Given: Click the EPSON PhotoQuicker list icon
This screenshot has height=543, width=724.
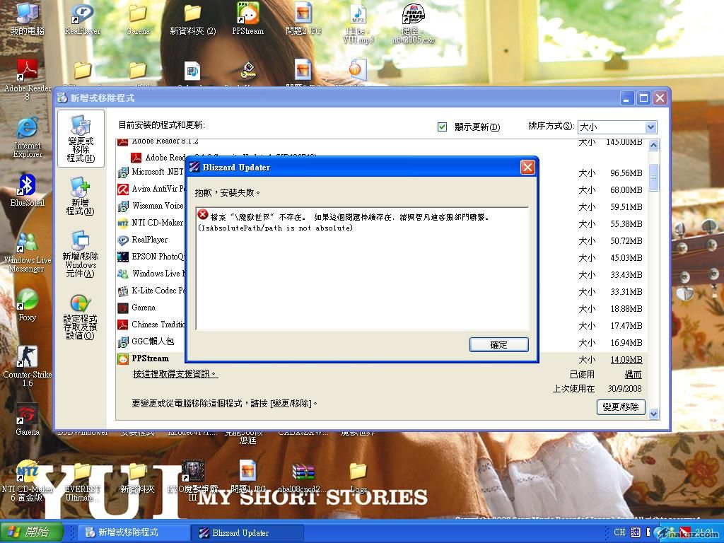Looking at the screenshot, I should (x=123, y=257).
